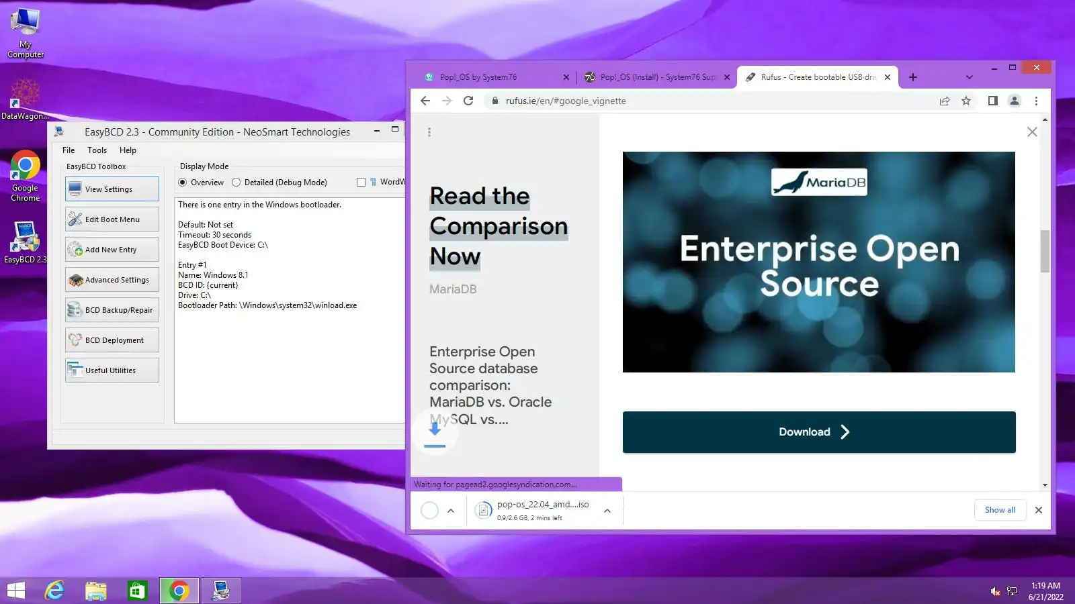Open Useful Utilities
This screenshot has height=604, width=1075.
112,370
